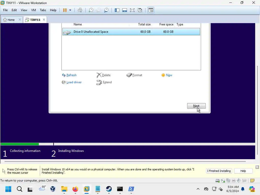Toggle the thumbnail bar view icon

tap(125, 10)
